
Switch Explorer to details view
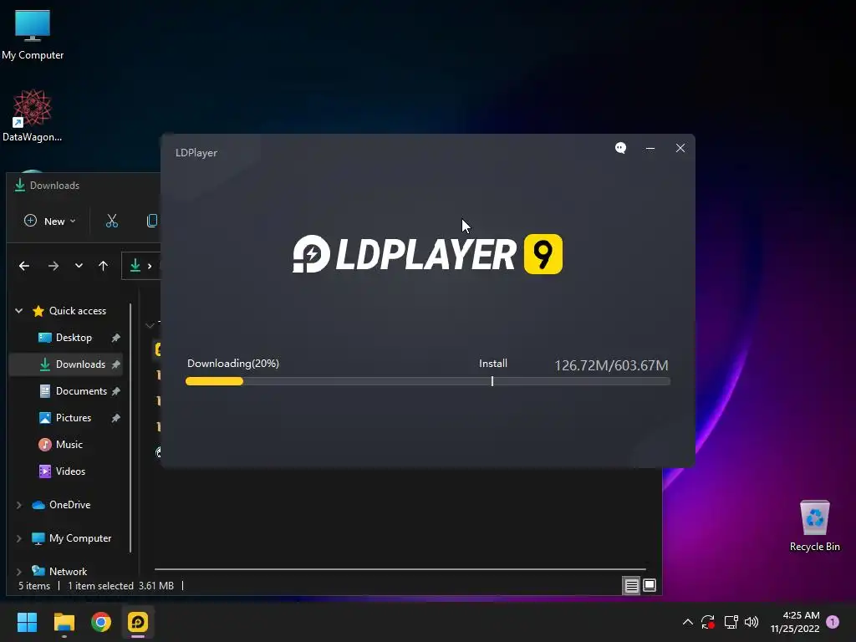coord(632,586)
